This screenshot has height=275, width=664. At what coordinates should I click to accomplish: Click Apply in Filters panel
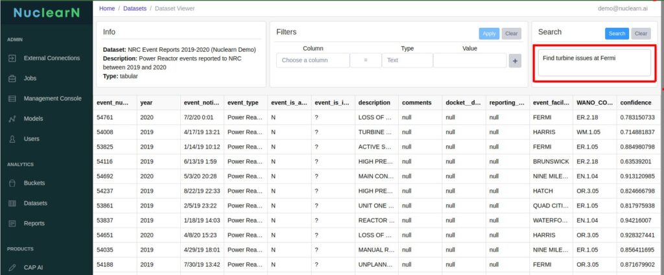pos(489,34)
